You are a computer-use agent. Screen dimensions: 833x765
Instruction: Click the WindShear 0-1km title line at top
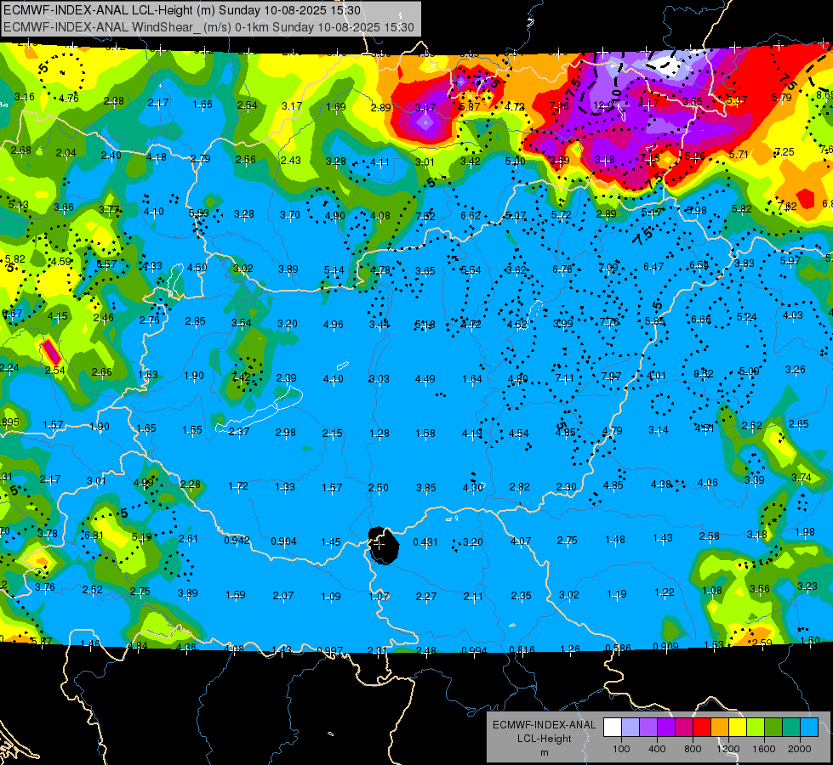click(208, 27)
